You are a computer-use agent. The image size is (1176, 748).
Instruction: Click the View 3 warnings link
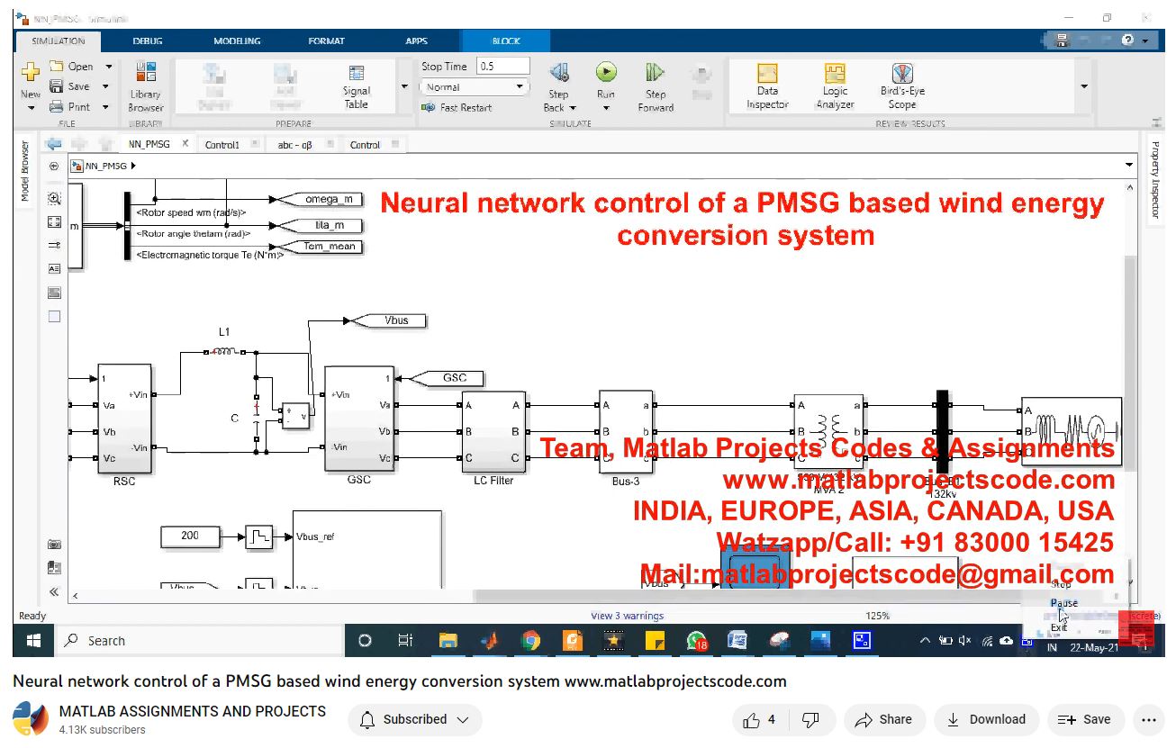[627, 616]
